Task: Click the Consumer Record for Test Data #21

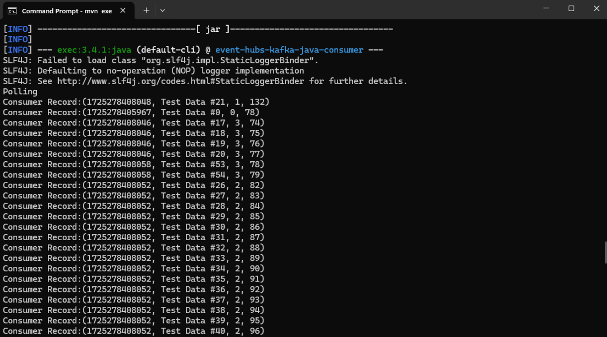Action: (x=136, y=102)
